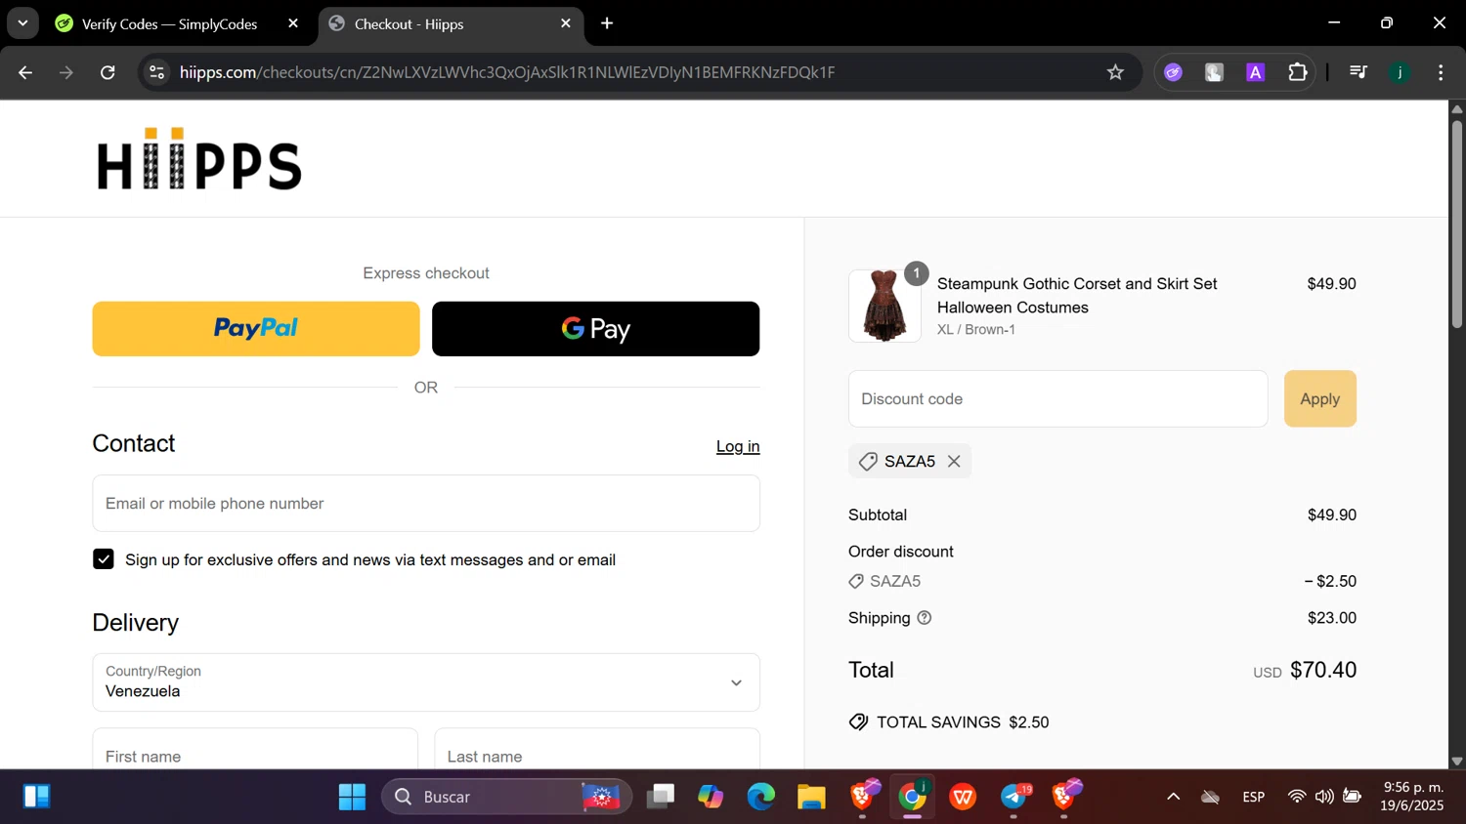The image size is (1466, 824).
Task: Open the purple A extension
Action: click(x=1256, y=72)
